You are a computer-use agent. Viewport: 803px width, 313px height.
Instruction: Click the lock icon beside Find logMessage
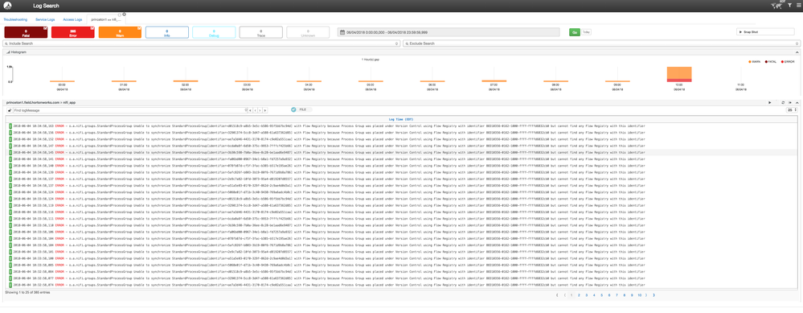[9, 110]
